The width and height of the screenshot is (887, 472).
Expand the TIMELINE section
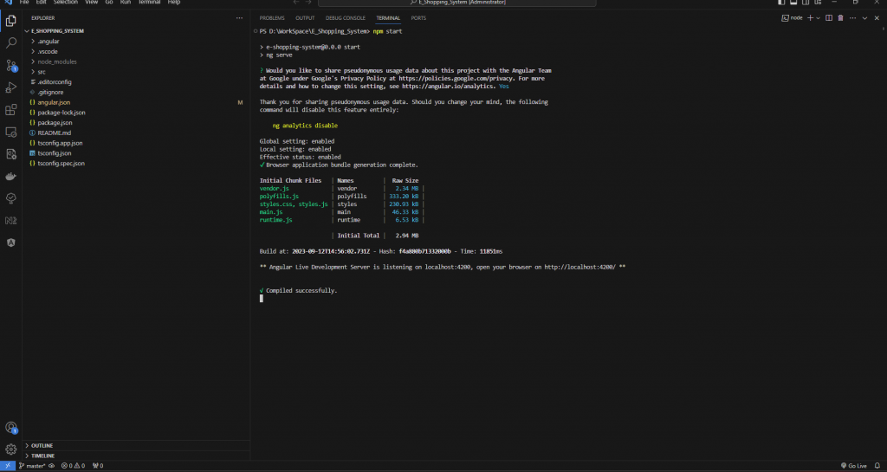click(136, 456)
